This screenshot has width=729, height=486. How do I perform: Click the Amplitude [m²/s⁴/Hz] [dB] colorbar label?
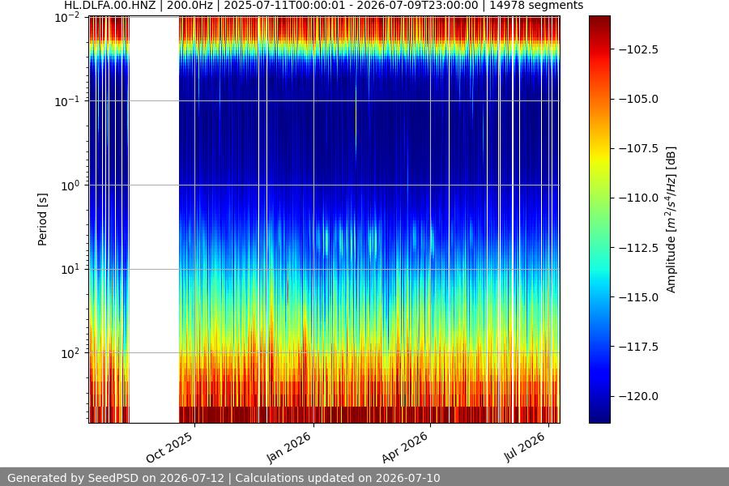click(x=671, y=220)
